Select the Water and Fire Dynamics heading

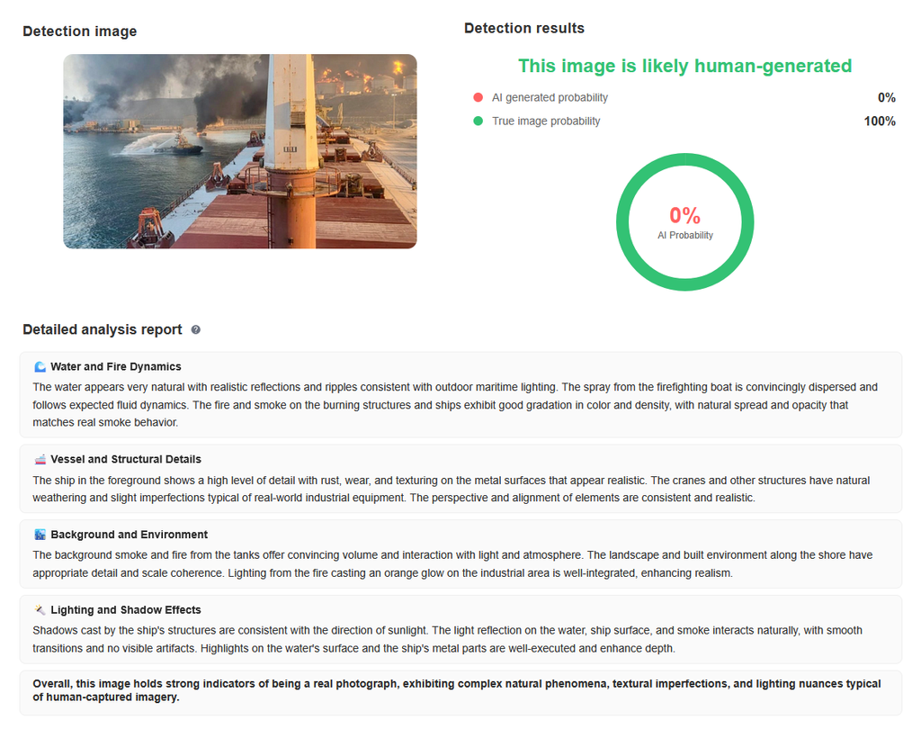(x=116, y=367)
